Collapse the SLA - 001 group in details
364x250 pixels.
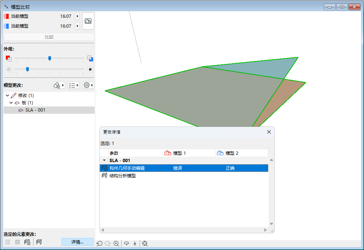[x=104, y=160]
